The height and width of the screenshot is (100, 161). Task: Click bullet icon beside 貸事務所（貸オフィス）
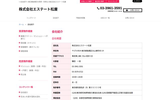(19, 47)
